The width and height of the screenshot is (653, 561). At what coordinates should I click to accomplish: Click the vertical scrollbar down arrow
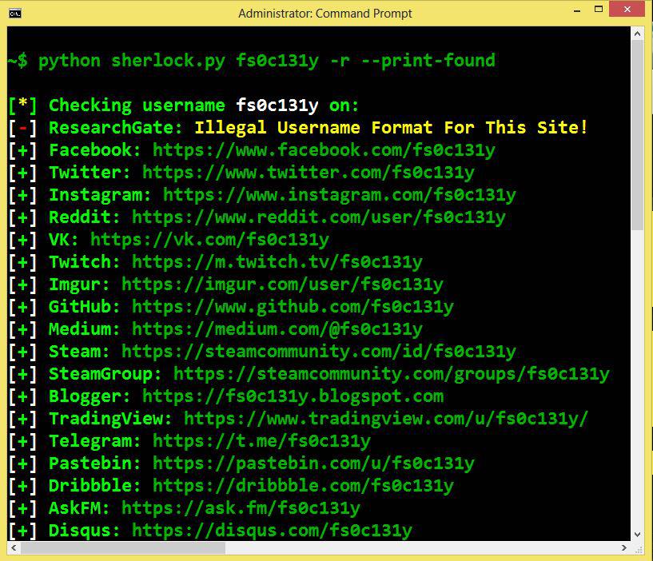(637, 533)
